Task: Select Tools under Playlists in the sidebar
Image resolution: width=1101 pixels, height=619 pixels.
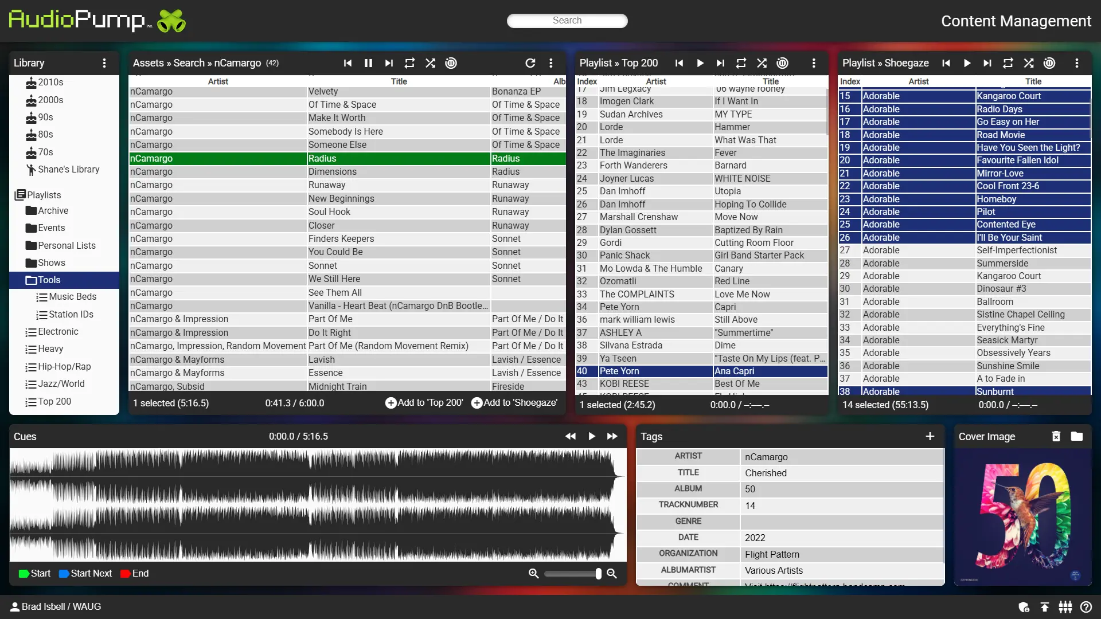Action: [49, 280]
